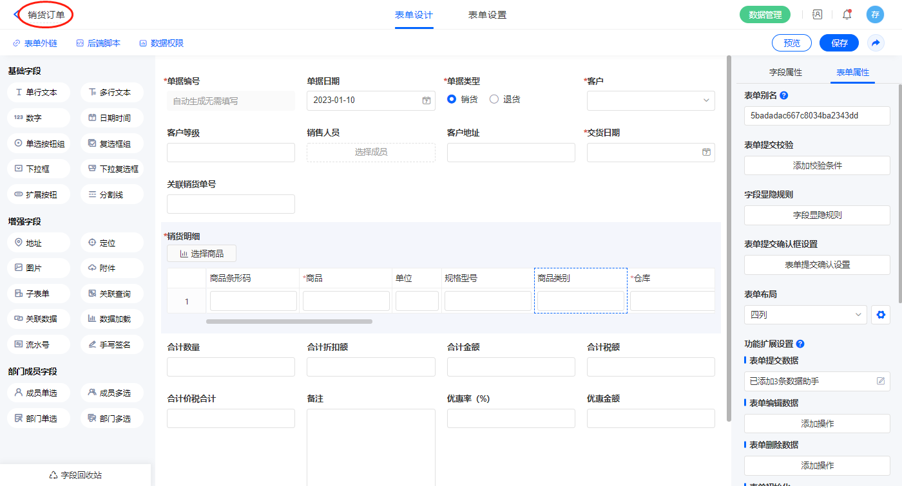This screenshot has height=486, width=902.
Task: Click the help icon next to 表单别名
Action: [x=784, y=95]
